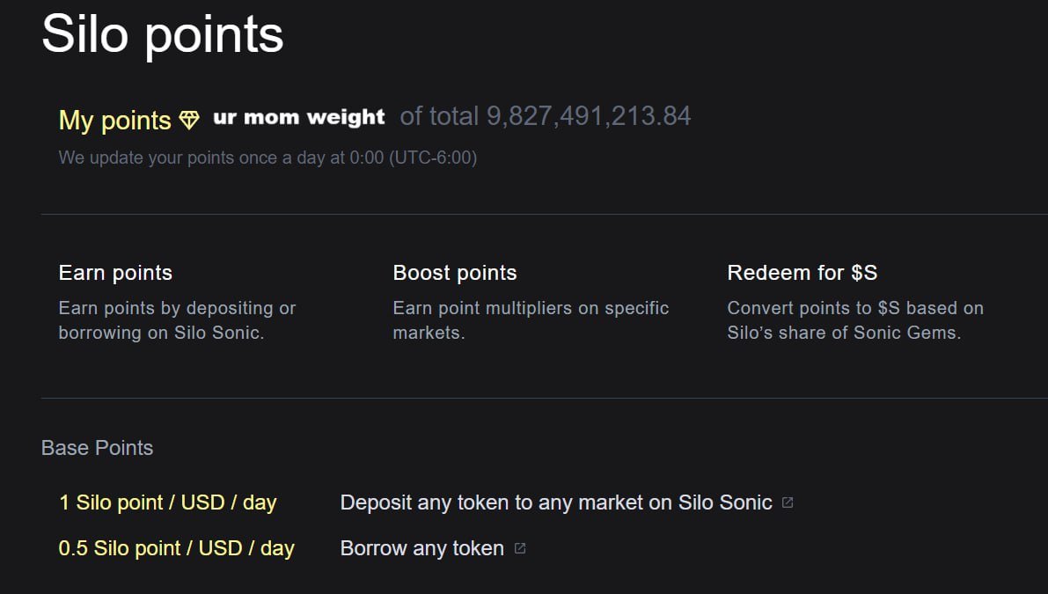Click the points update time notice text
The image size is (1048, 594).
pos(267,158)
